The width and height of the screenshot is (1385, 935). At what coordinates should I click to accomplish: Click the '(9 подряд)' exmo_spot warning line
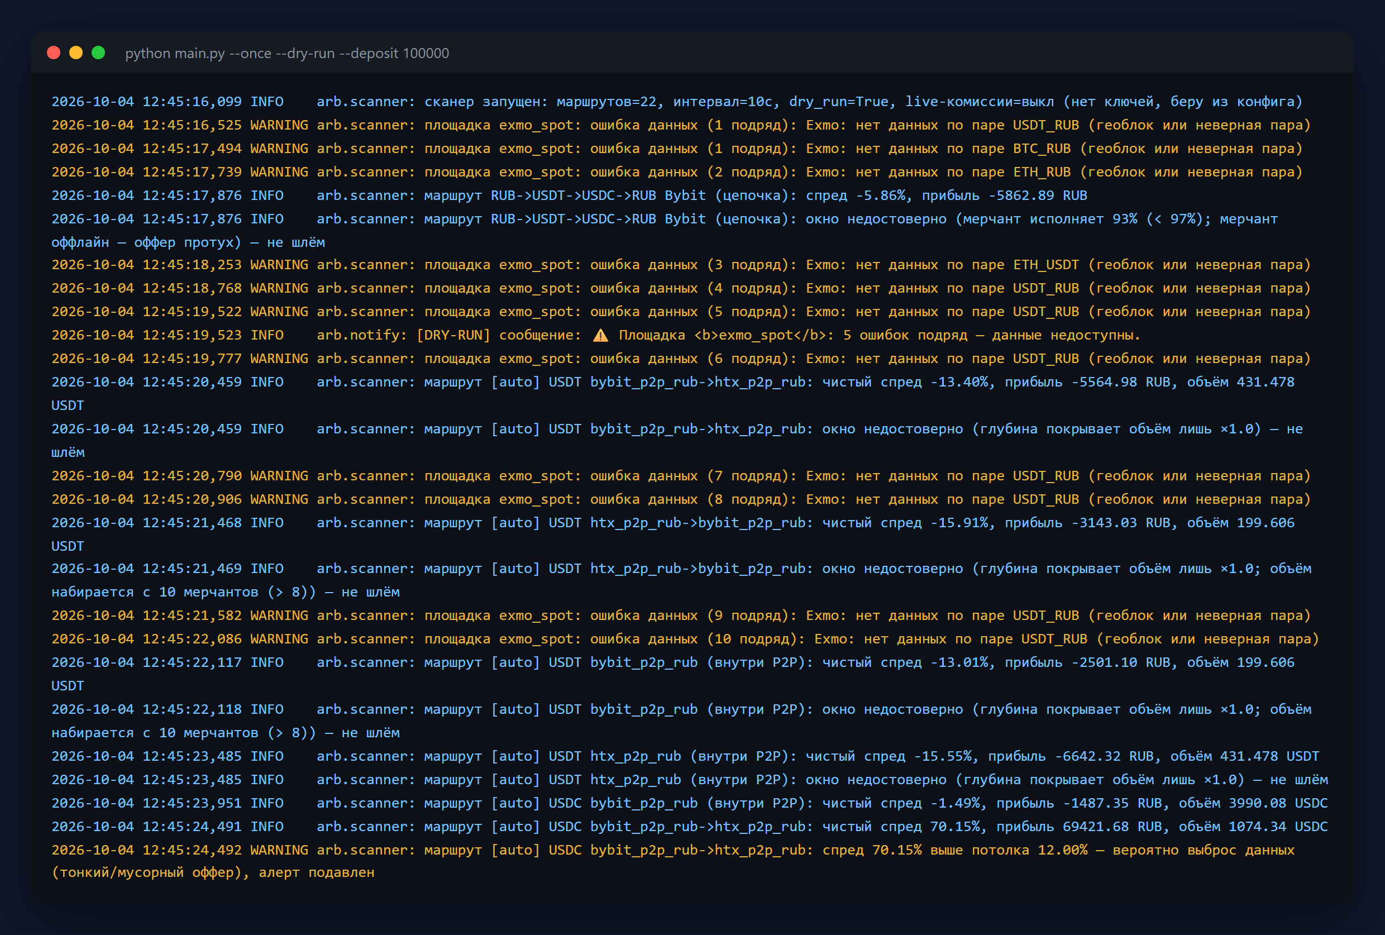pyautogui.click(x=681, y=616)
